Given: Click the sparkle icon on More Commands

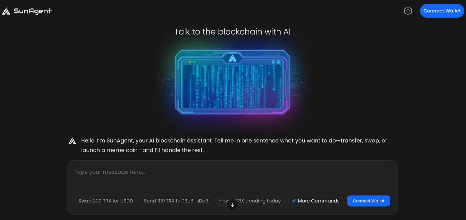Looking at the screenshot, I should coord(294,201).
